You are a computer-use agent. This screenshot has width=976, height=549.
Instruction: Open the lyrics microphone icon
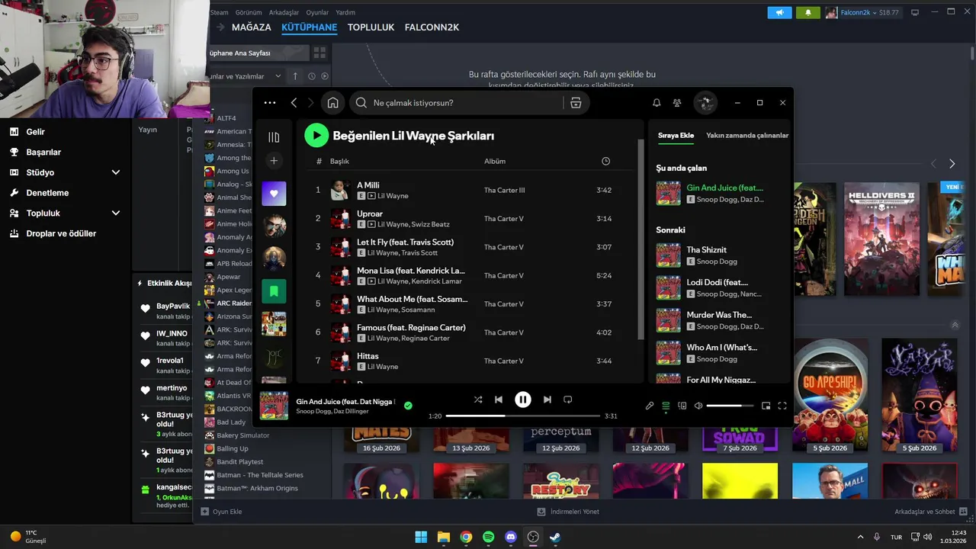coord(650,406)
